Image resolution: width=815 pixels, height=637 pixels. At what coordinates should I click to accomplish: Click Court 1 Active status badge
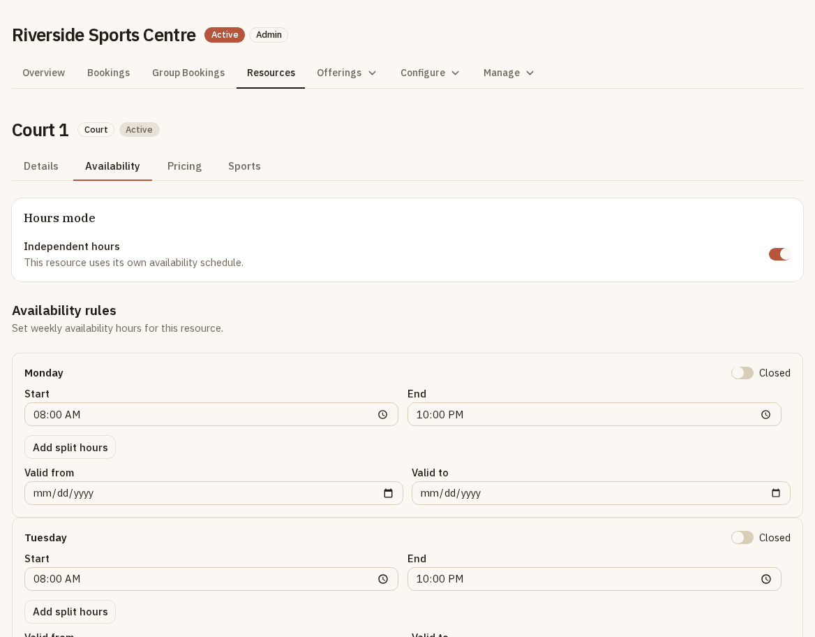[140, 130]
